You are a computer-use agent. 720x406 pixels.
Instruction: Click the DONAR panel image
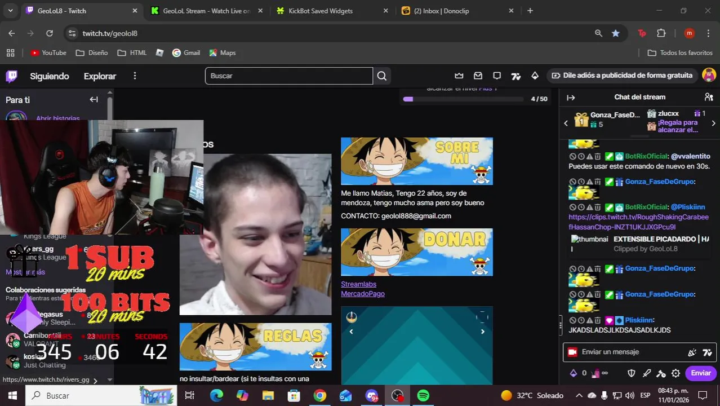[417, 252]
